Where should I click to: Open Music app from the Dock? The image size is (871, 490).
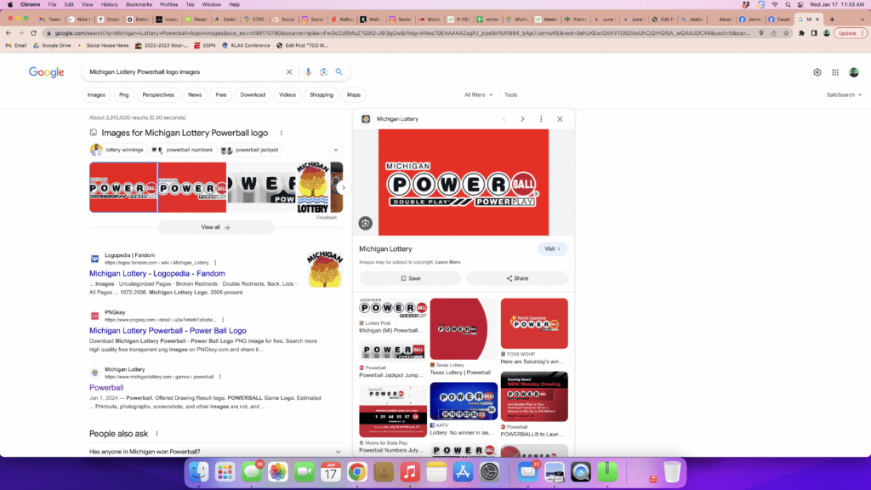pos(410,471)
